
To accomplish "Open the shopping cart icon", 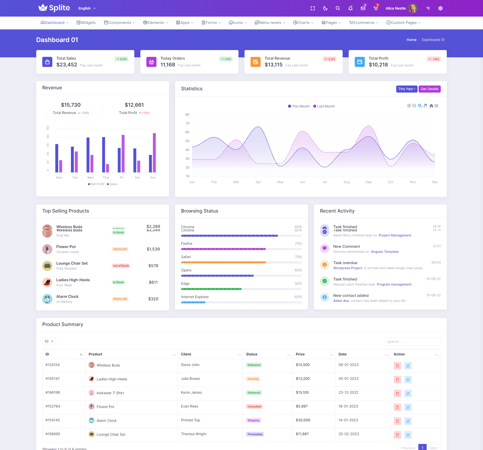I will (376, 8).
